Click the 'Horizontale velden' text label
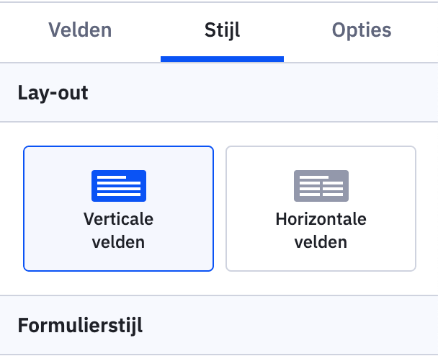This screenshot has width=438, height=356. coord(321,231)
